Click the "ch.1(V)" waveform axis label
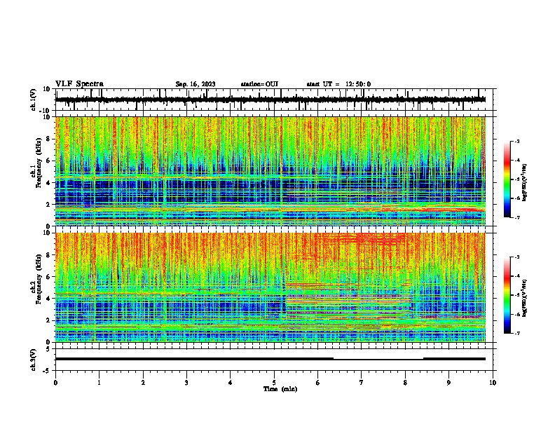 coord(34,100)
